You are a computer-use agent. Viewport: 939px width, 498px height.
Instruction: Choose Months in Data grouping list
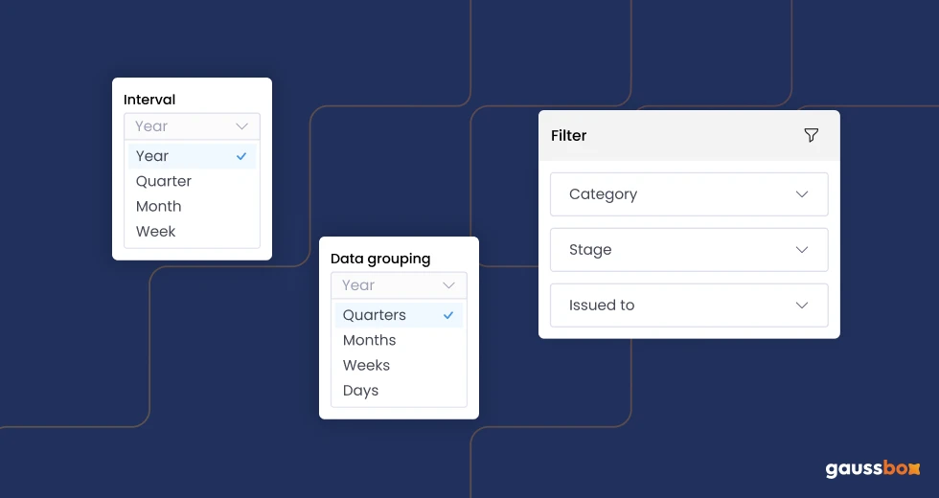pyautogui.click(x=370, y=340)
